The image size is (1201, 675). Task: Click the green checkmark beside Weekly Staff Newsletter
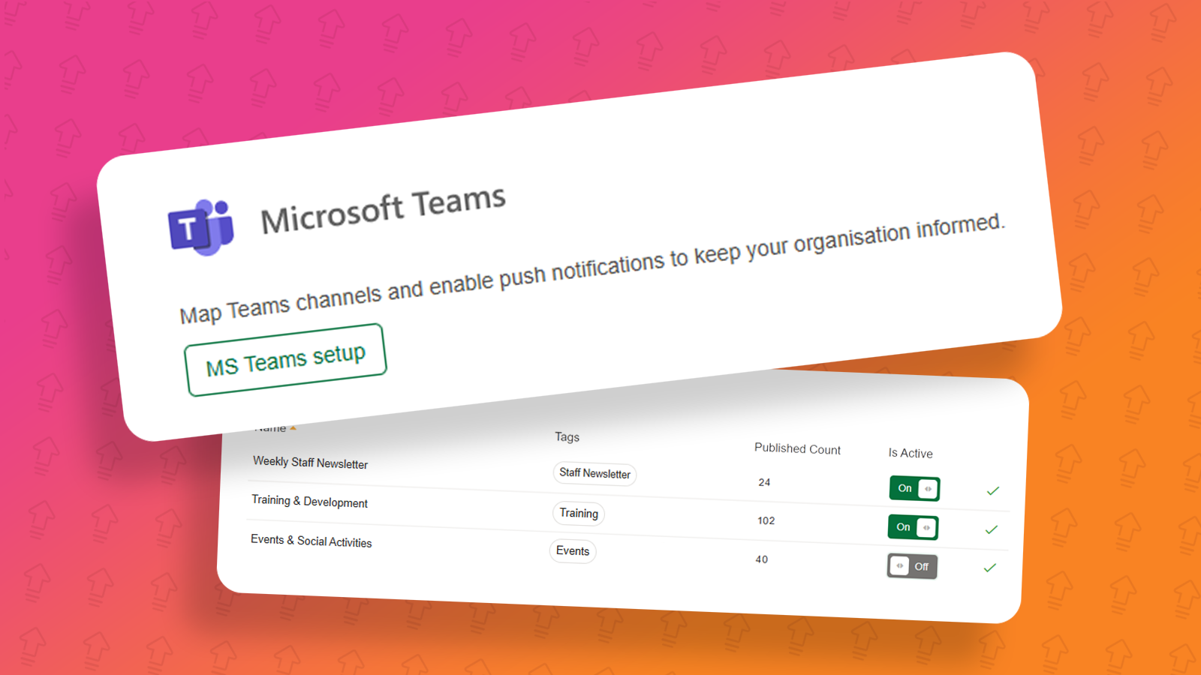pyautogui.click(x=992, y=490)
